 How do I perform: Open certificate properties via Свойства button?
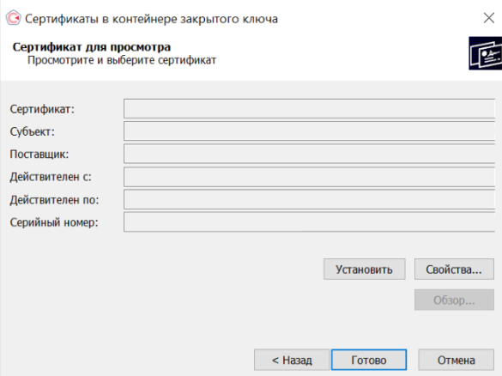tap(454, 270)
